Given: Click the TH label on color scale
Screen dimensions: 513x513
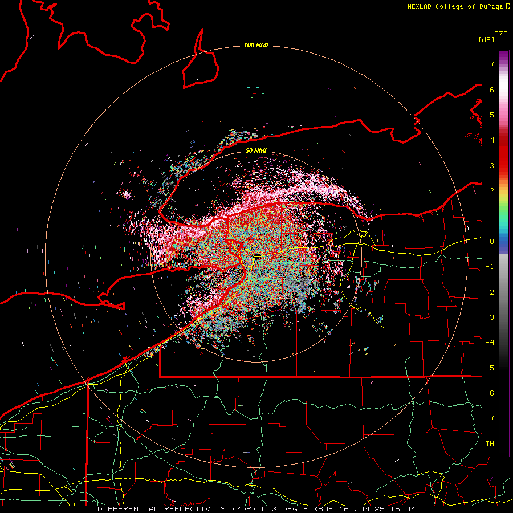Looking at the screenshot, I should pos(490,444).
